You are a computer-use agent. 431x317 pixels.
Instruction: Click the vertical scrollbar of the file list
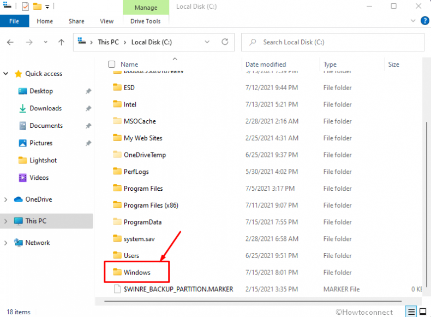426,204
